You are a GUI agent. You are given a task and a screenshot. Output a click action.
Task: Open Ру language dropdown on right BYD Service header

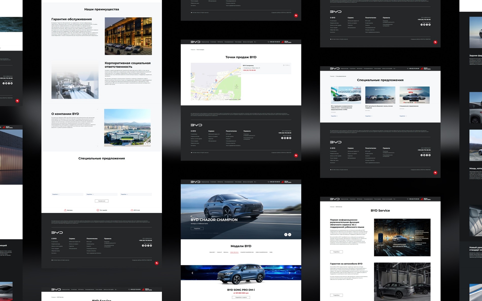pyautogui.click(x=394, y=199)
